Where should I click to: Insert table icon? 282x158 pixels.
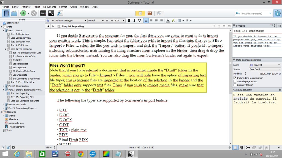click(x=179, y=21)
